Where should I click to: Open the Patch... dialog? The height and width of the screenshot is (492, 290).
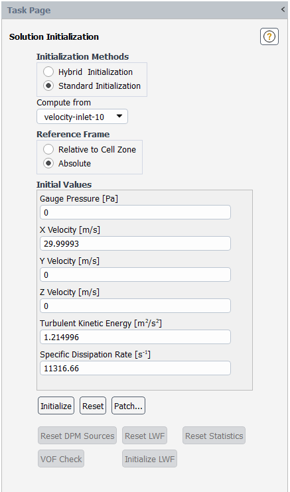(128, 406)
